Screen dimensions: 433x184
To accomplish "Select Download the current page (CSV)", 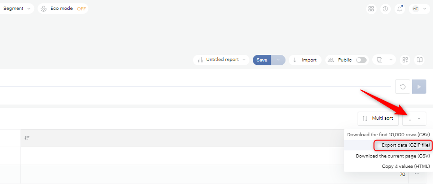I will [x=393, y=156].
